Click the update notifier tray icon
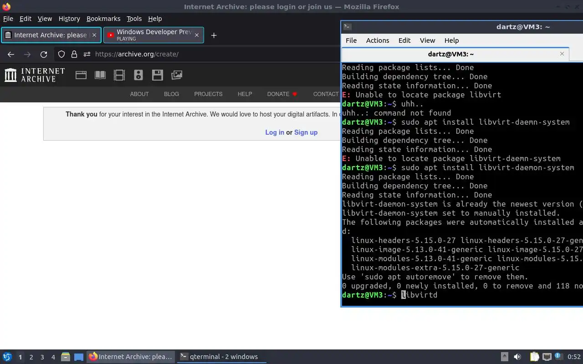 559,357
